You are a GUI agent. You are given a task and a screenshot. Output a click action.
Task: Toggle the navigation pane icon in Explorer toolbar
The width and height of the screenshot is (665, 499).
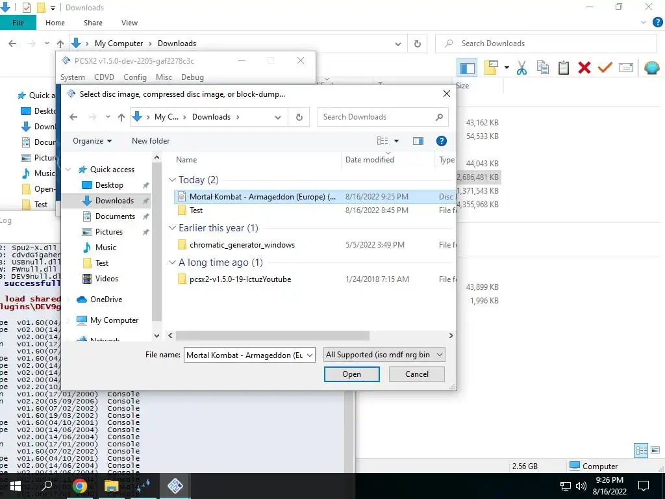[467, 68]
